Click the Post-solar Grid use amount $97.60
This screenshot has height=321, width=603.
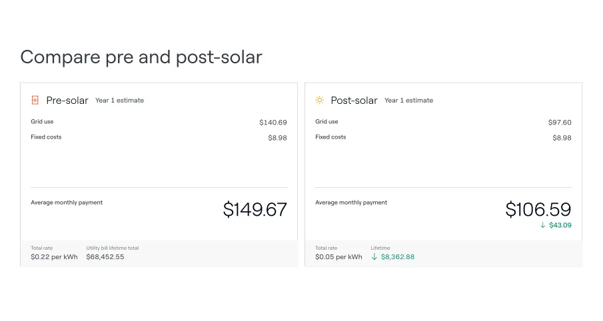pos(560,123)
